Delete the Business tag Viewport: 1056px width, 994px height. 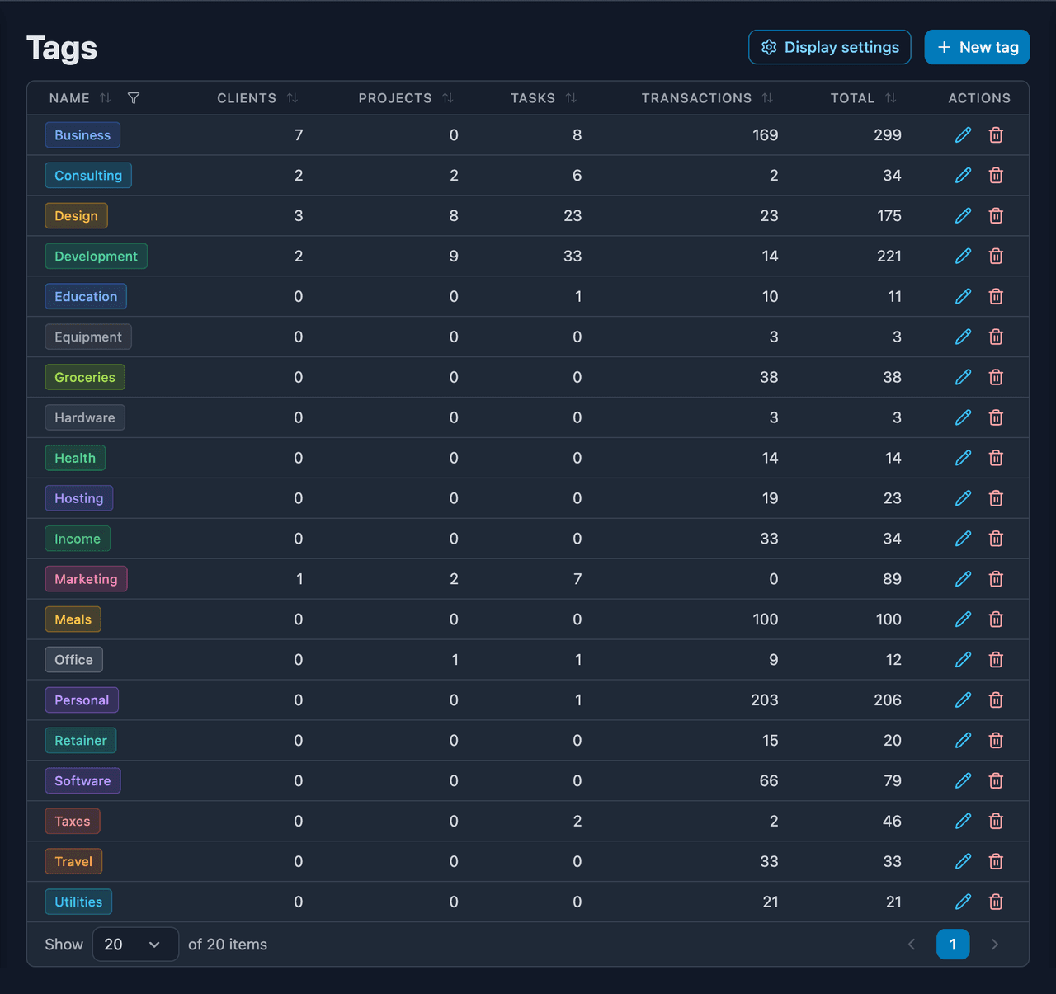996,135
